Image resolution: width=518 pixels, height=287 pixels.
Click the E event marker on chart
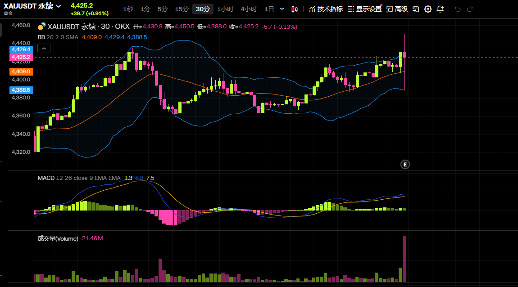coord(405,165)
